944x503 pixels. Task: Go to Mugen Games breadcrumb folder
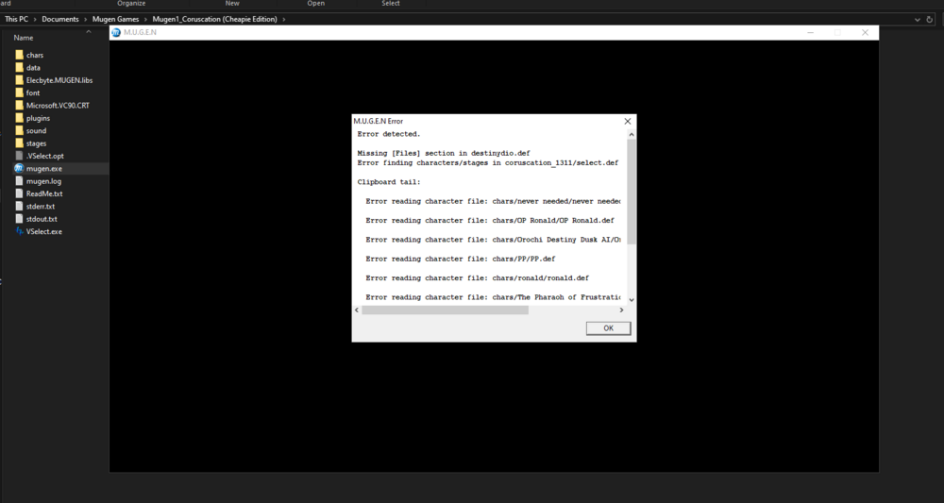click(115, 19)
